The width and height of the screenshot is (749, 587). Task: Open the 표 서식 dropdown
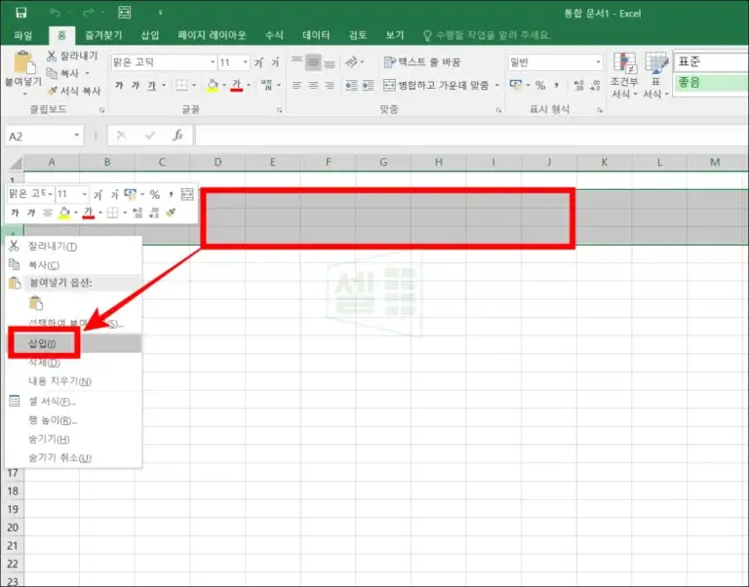coord(655,75)
